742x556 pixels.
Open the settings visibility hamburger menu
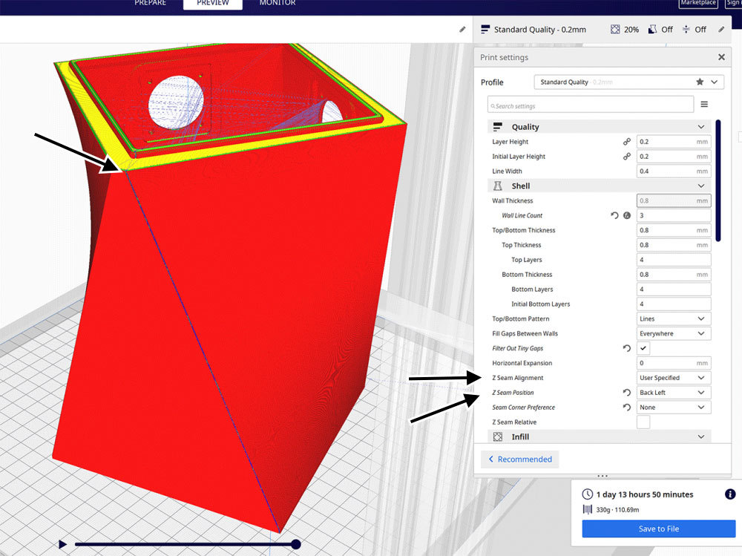pyautogui.click(x=704, y=104)
